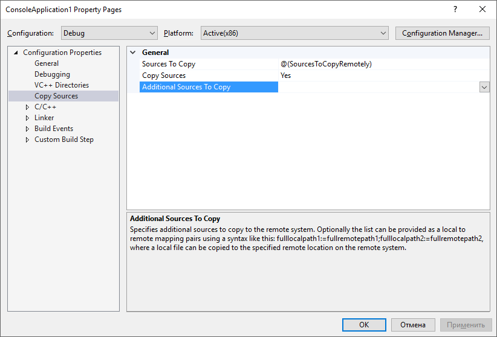Viewport: 497px width, 337px height.
Task: Click the Применить (Apply) button
Action: [466, 325]
